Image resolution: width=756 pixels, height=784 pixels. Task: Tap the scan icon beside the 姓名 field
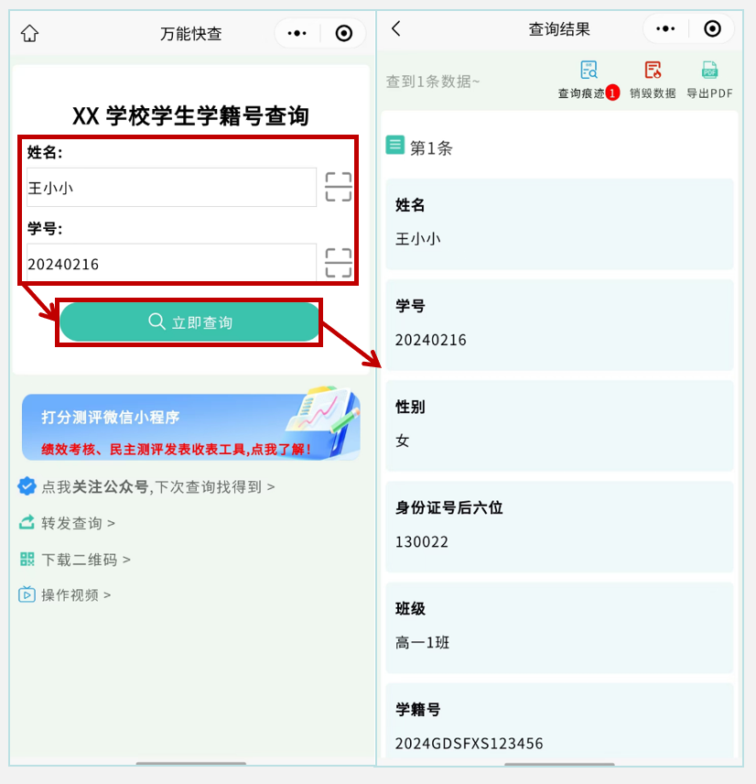pyautogui.click(x=339, y=187)
